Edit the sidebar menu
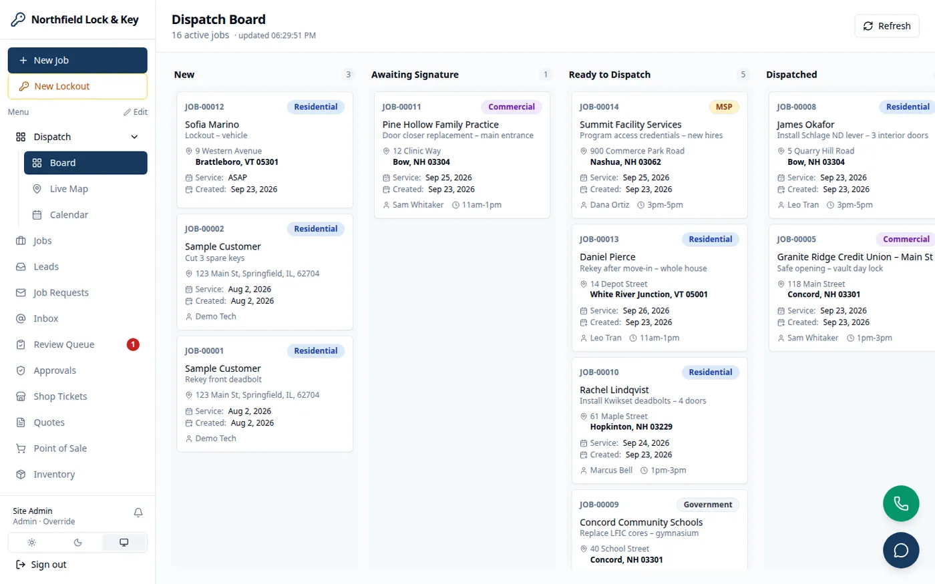The image size is (935, 584). click(x=136, y=112)
